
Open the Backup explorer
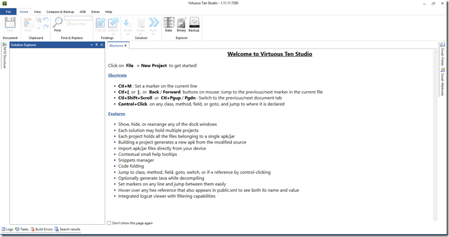pos(194,24)
